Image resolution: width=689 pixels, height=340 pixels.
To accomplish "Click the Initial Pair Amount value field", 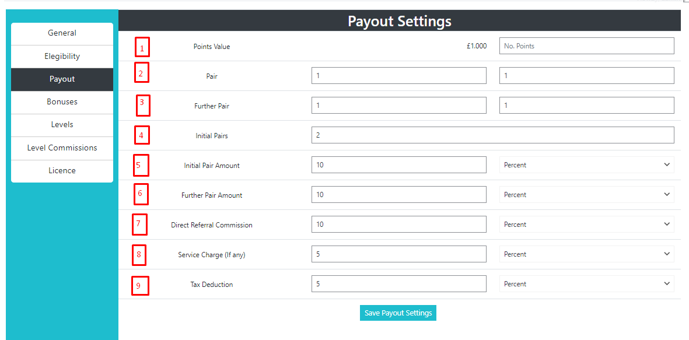I will pyautogui.click(x=398, y=165).
